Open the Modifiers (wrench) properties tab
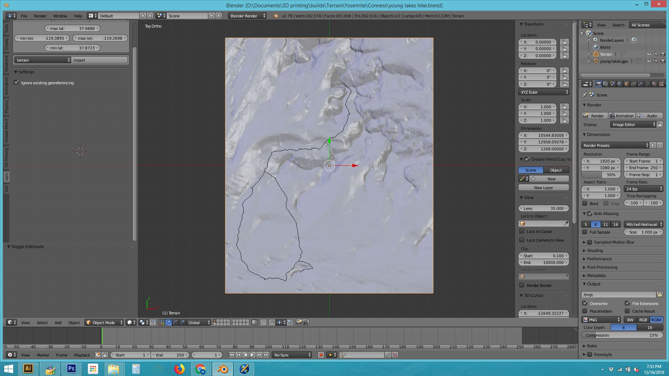Image resolution: width=669 pixels, height=376 pixels. [x=640, y=84]
